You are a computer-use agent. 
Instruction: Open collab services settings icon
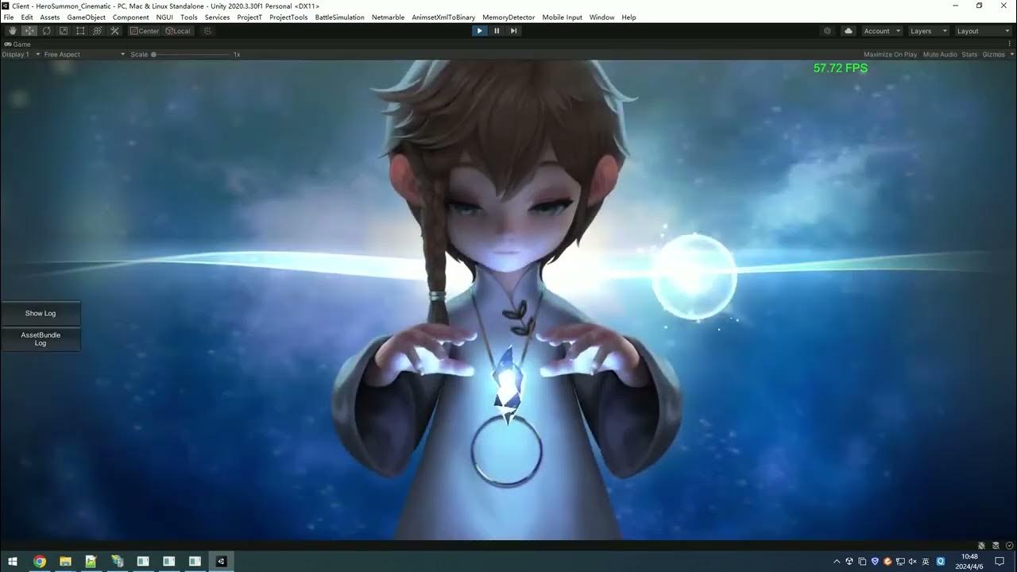click(828, 31)
